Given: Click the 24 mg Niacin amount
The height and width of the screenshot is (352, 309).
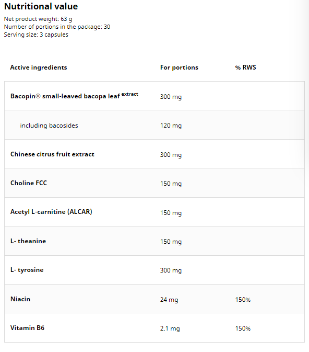Looking at the screenshot, I should (169, 300).
